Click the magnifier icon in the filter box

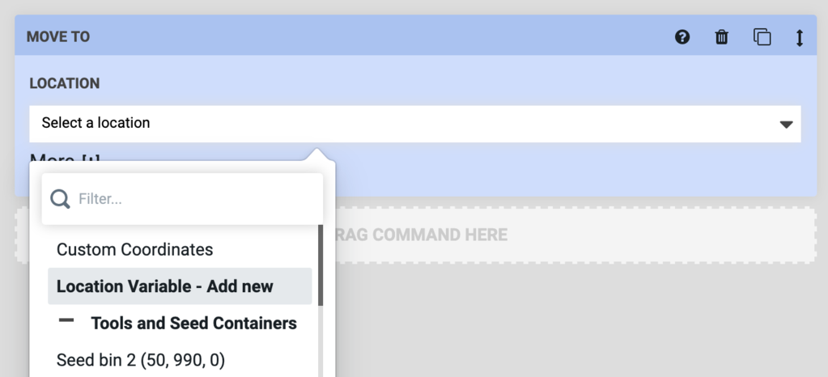tap(60, 199)
